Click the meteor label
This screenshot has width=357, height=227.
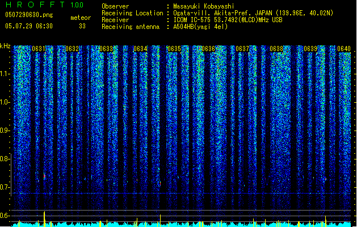[x=81, y=18]
